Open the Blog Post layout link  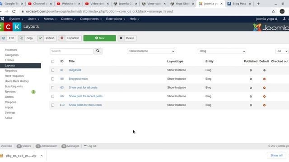[x=75, y=70]
